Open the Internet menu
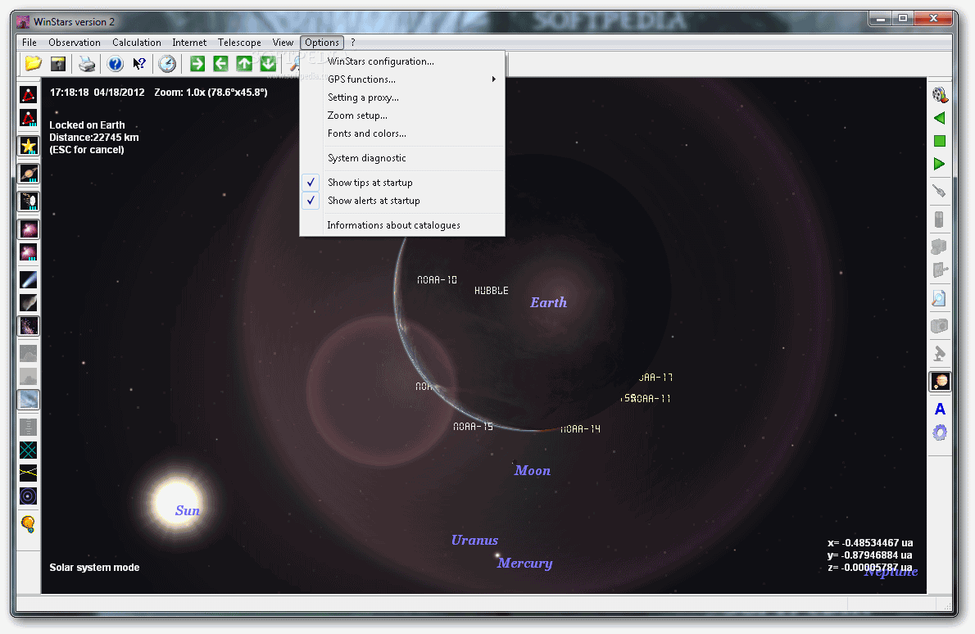 pos(189,43)
